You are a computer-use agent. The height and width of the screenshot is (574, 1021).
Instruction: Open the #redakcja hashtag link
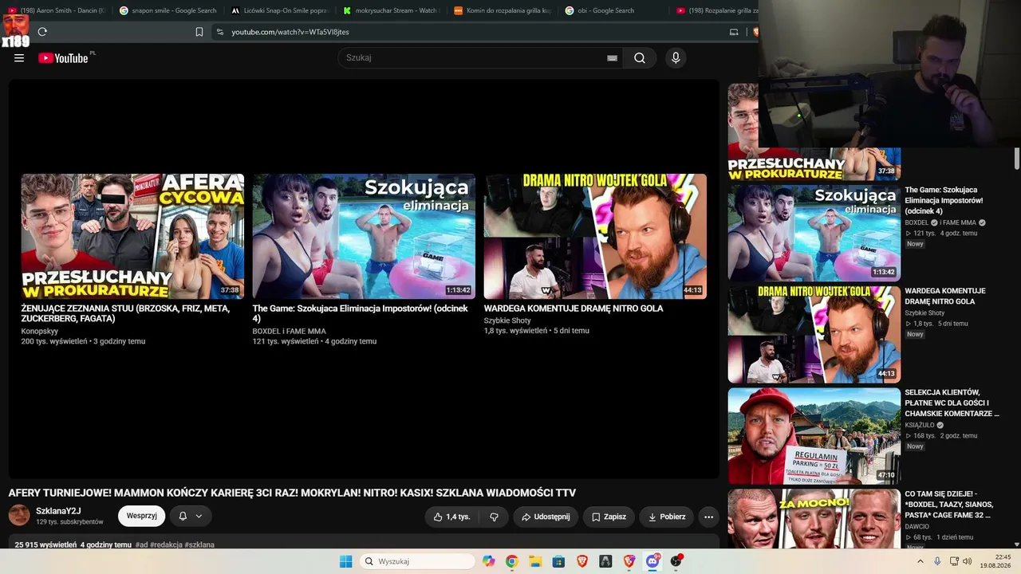[x=166, y=545]
